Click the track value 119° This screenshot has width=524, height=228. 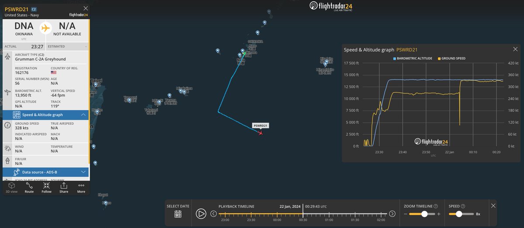coord(55,106)
